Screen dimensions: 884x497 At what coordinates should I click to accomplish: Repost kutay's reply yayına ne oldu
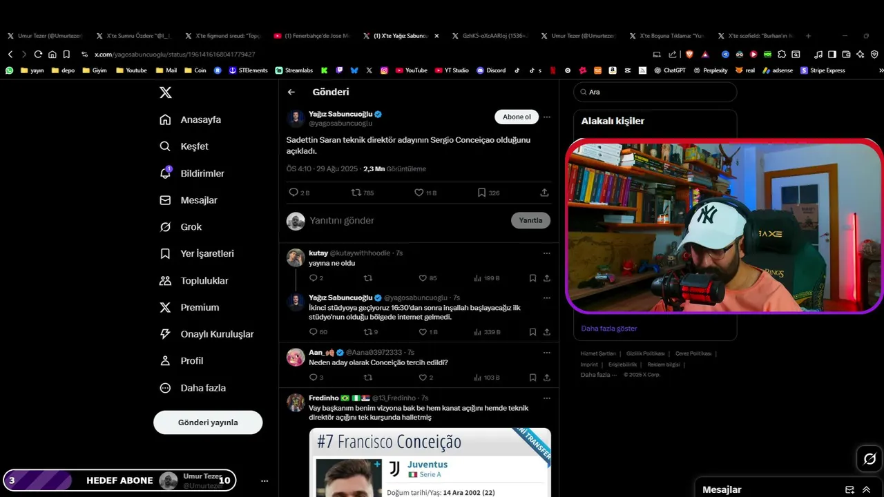(367, 278)
